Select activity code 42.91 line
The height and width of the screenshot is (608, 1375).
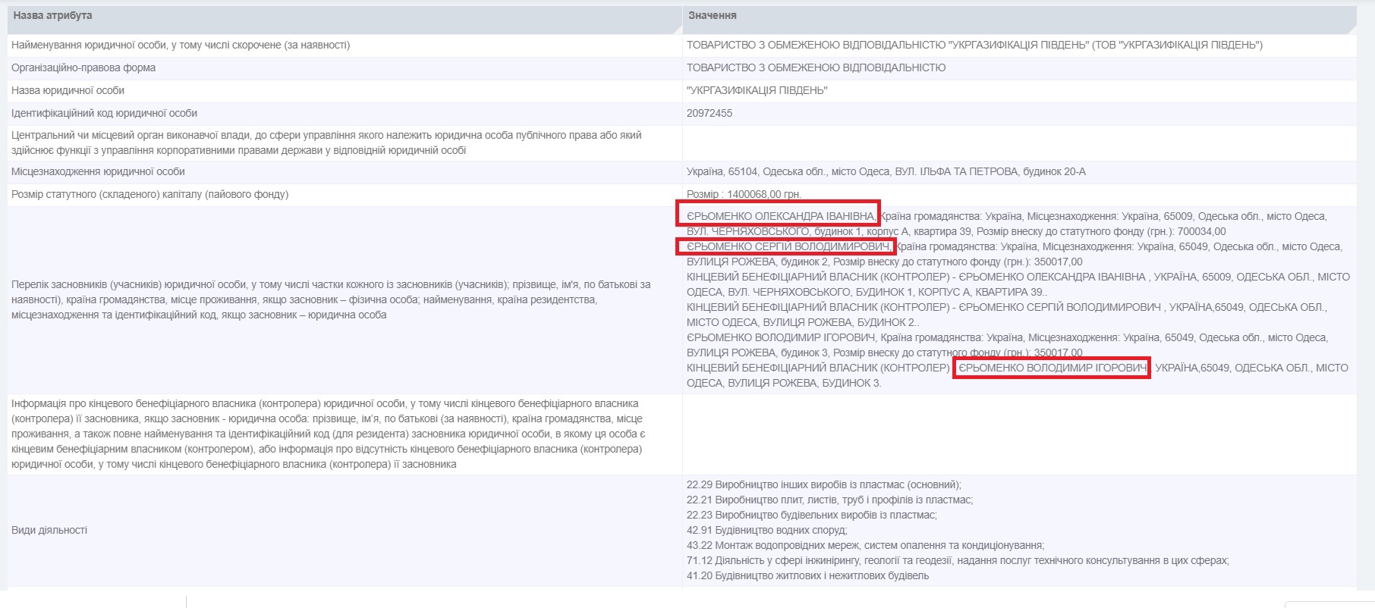tap(766, 530)
